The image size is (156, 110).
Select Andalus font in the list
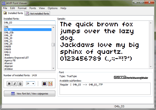click(x=28, y=69)
